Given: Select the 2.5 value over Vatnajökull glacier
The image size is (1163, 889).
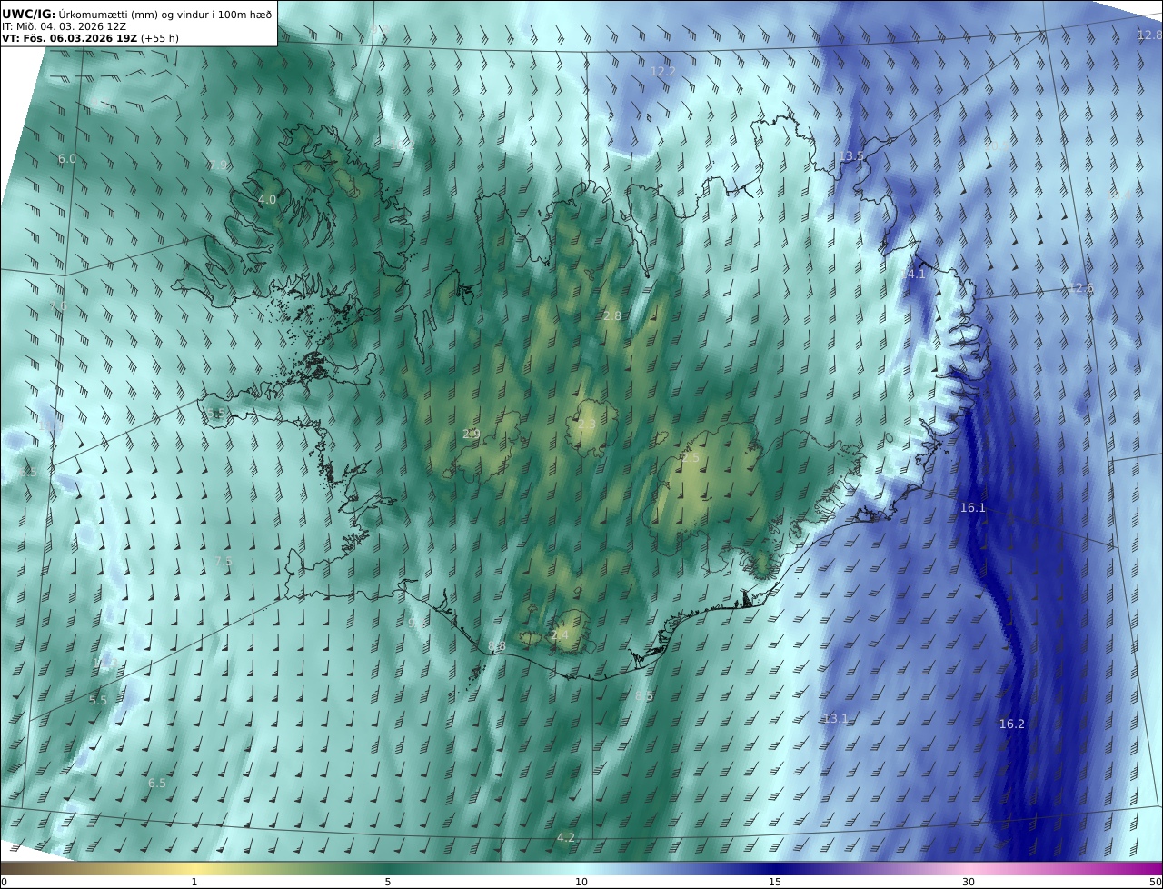Looking at the screenshot, I should coord(691,458).
